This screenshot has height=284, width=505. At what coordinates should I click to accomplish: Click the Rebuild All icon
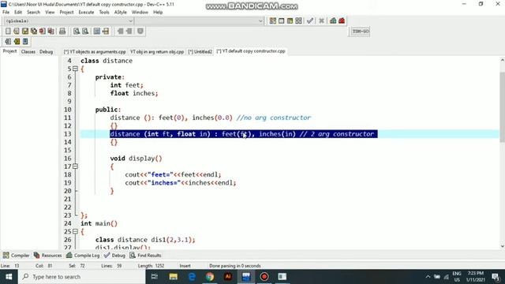pyautogui.click(x=299, y=21)
